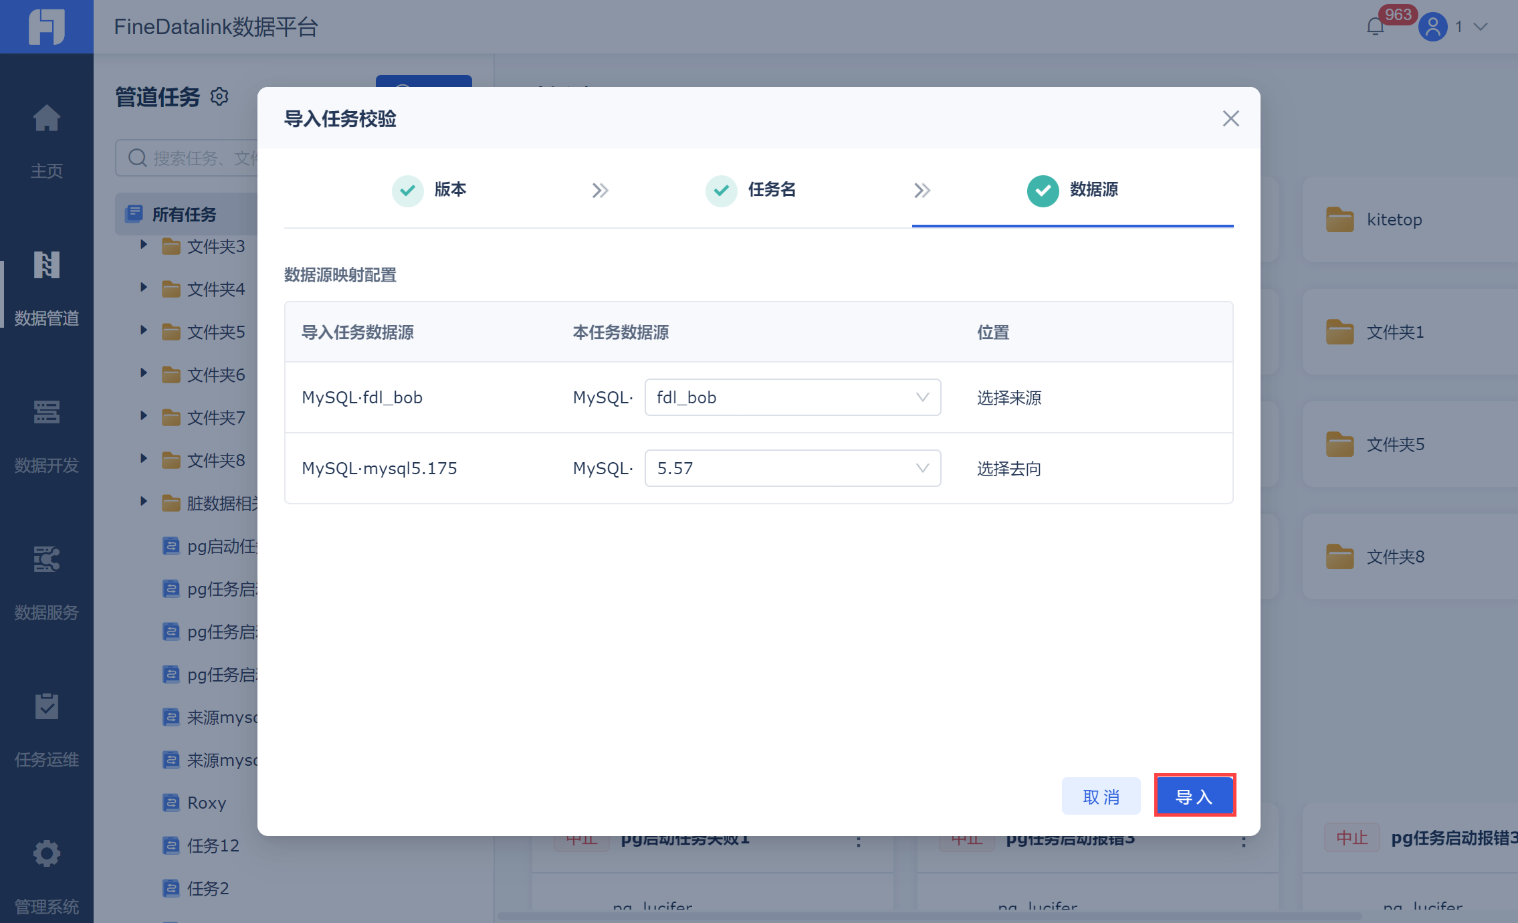Image resolution: width=1518 pixels, height=923 pixels.
Task: Expand the 文件夹6 tree folder
Action: point(143,374)
